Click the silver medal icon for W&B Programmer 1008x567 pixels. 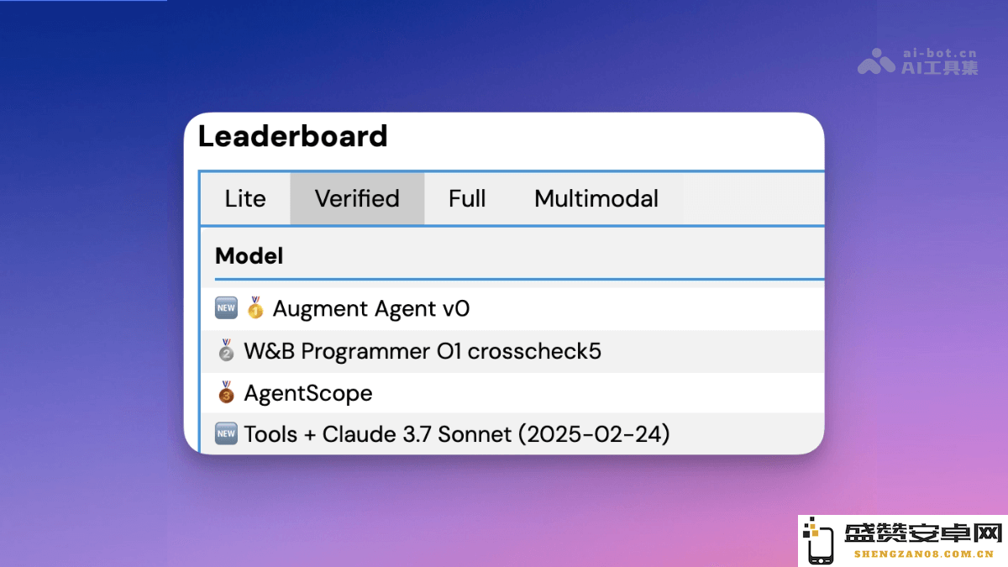pos(227,350)
